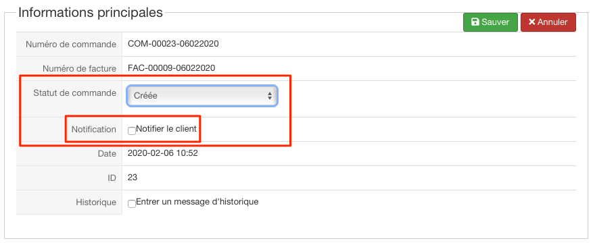The image size is (593, 243).
Task: Click the Informations principales heading
Action: tap(91, 12)
